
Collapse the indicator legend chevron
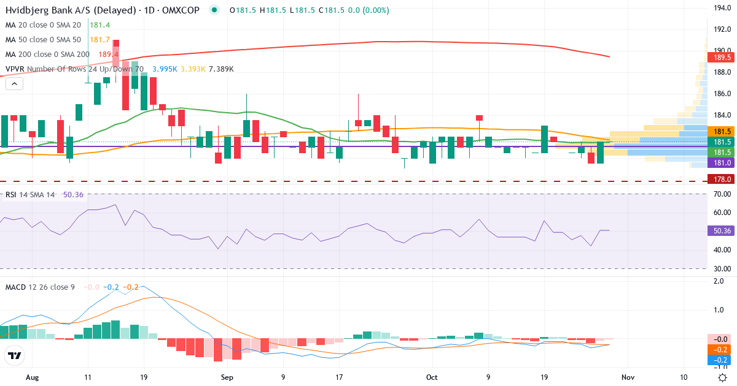point(15,84)
